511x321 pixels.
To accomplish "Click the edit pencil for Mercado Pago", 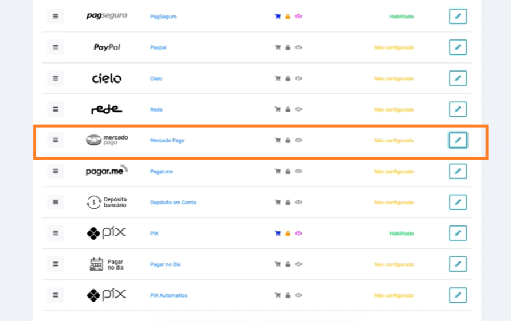I will (458, 140).
